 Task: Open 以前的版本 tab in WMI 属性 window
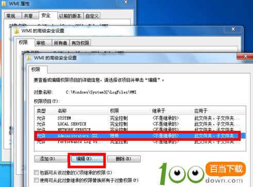(70, 16)
